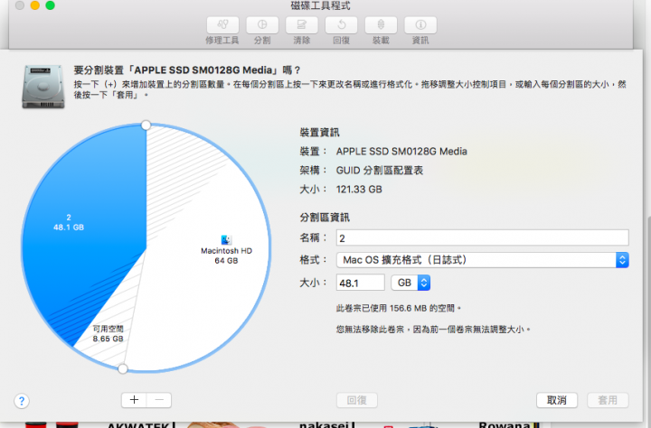This screenshot has height=428, width=651.
Task: Click the Mount (裝載) toolbar icon
Action: coord(381,25)
